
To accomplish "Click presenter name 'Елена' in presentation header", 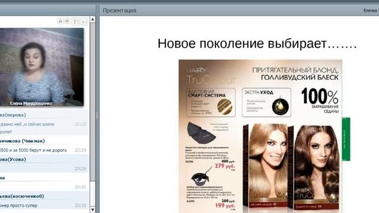I will 371,11.
